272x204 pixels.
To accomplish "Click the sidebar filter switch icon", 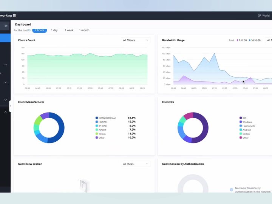I will (x=6, y=26).
